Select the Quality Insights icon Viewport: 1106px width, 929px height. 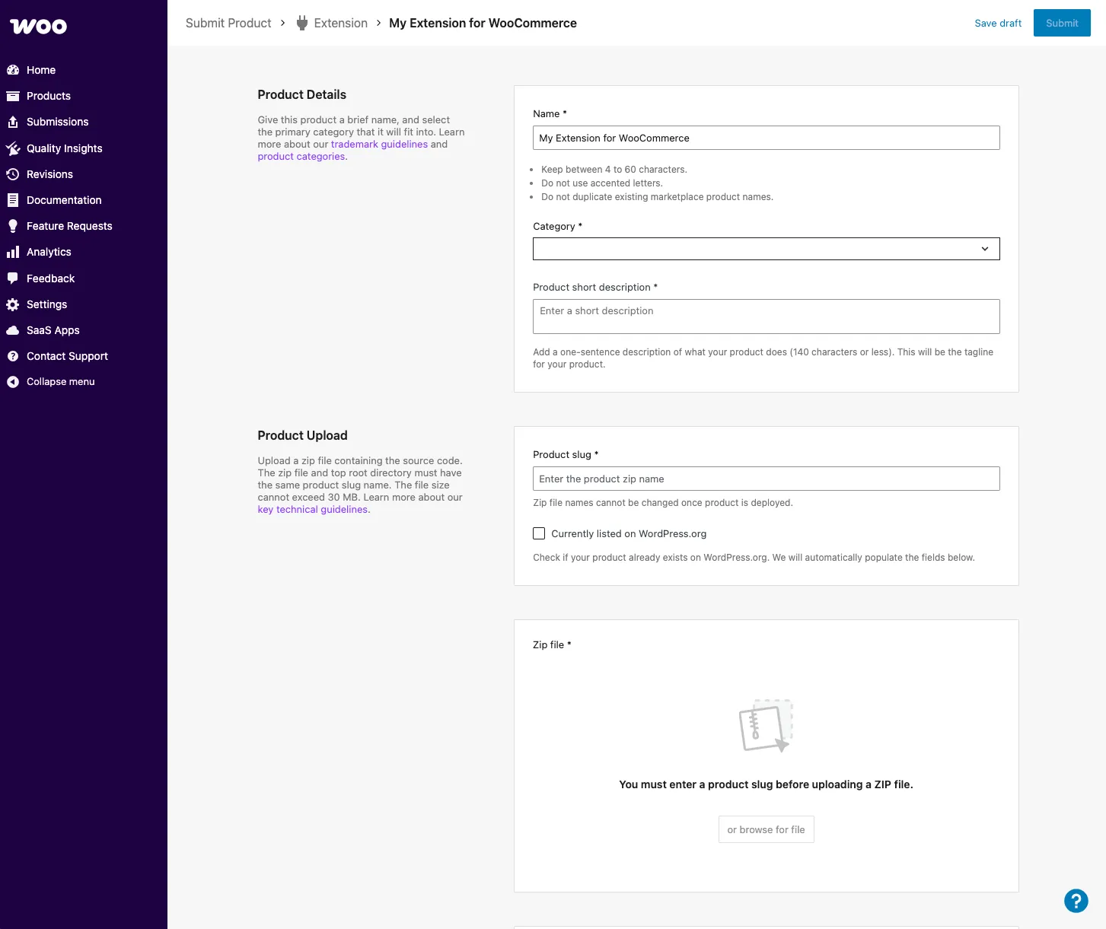click(x=14, y=148)
